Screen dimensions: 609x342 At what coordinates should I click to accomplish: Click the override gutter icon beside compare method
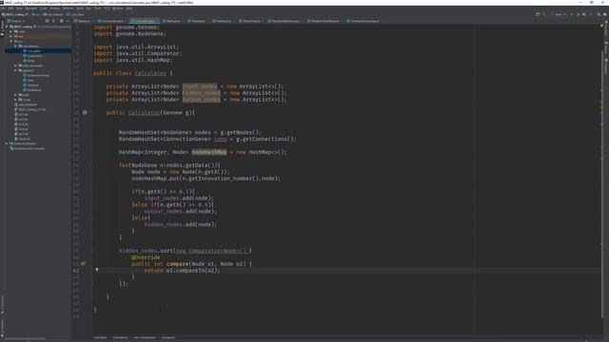click(x=83, y=264)
